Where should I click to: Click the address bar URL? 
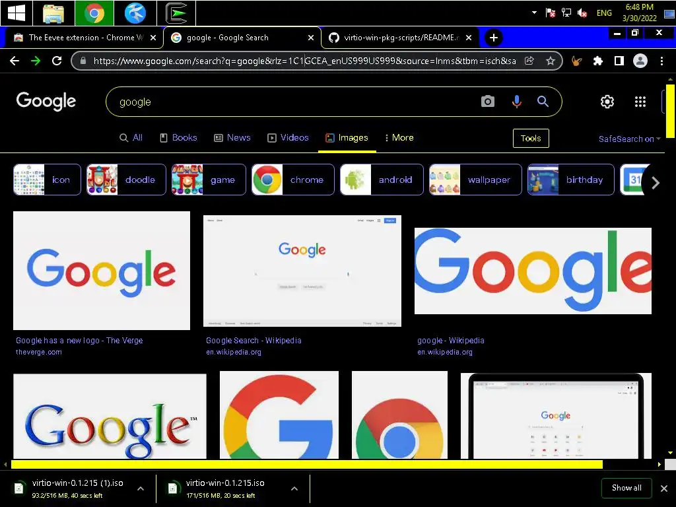tap(304, 61)
